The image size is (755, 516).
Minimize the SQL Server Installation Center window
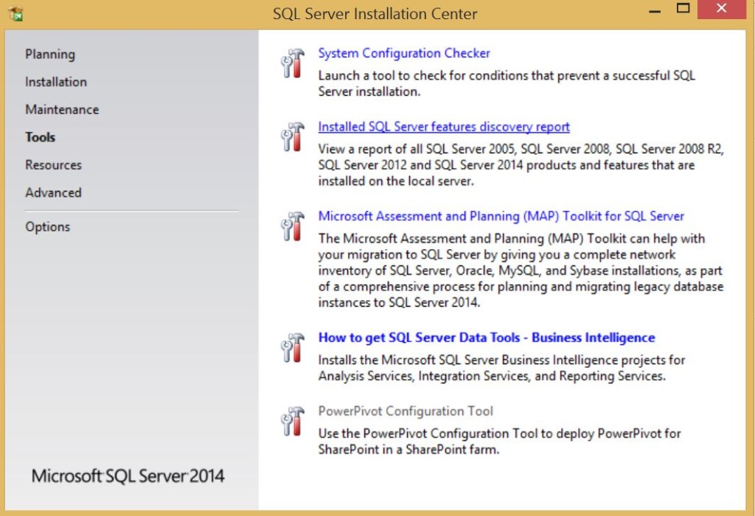click(655, 10)
